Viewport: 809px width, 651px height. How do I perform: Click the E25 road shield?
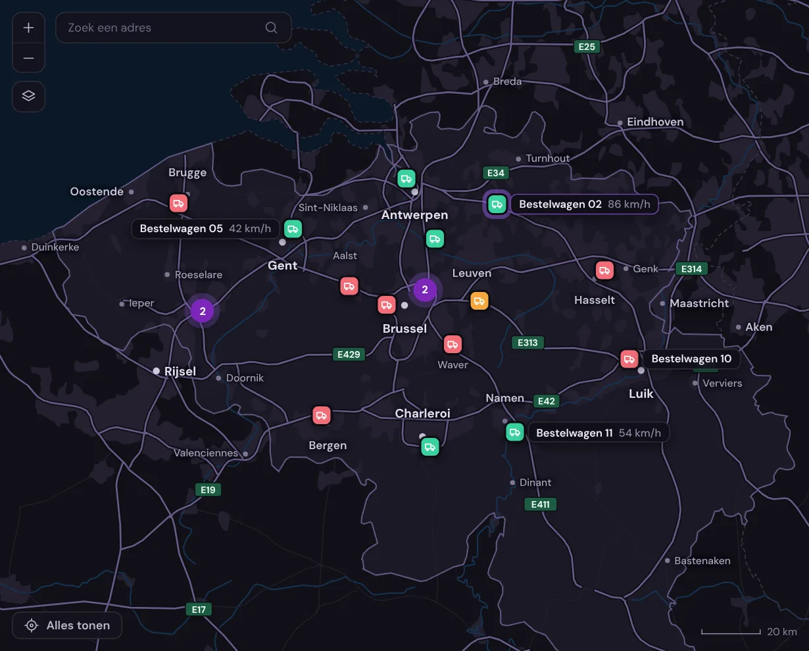(x=586, y=47)
